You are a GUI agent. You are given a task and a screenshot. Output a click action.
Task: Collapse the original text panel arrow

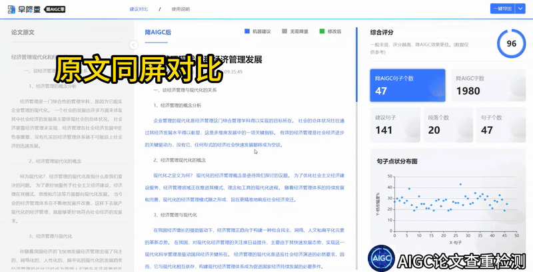point(133,45)
